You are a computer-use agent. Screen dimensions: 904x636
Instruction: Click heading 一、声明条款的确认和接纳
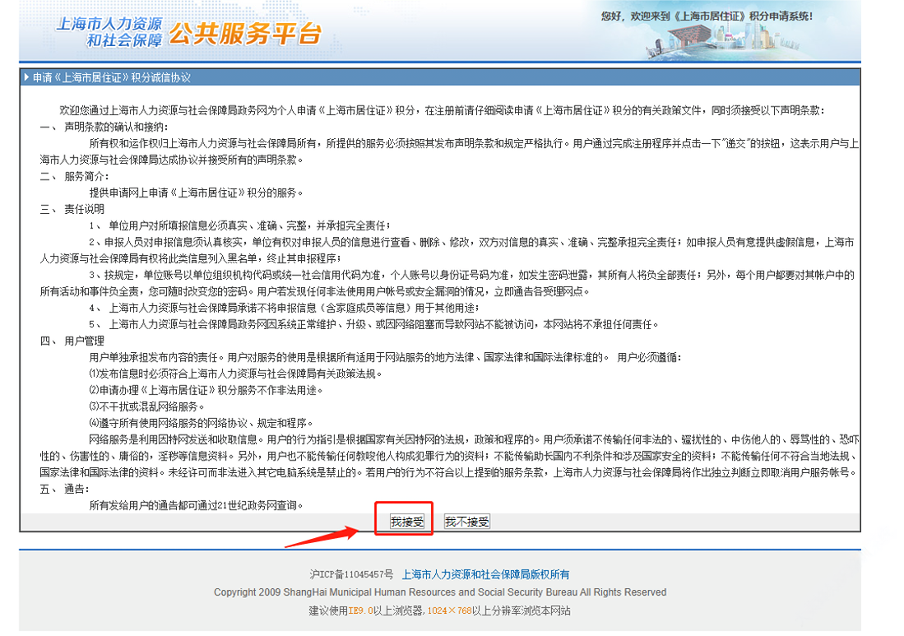(104, 127)
